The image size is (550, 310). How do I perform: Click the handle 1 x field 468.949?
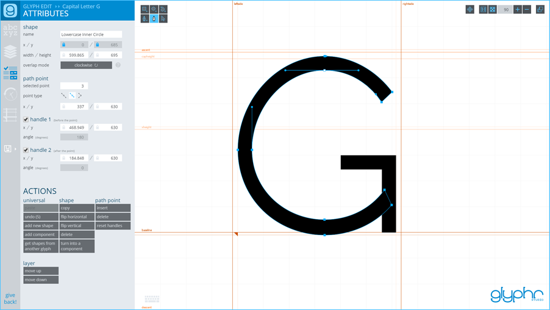coord(74,128)
